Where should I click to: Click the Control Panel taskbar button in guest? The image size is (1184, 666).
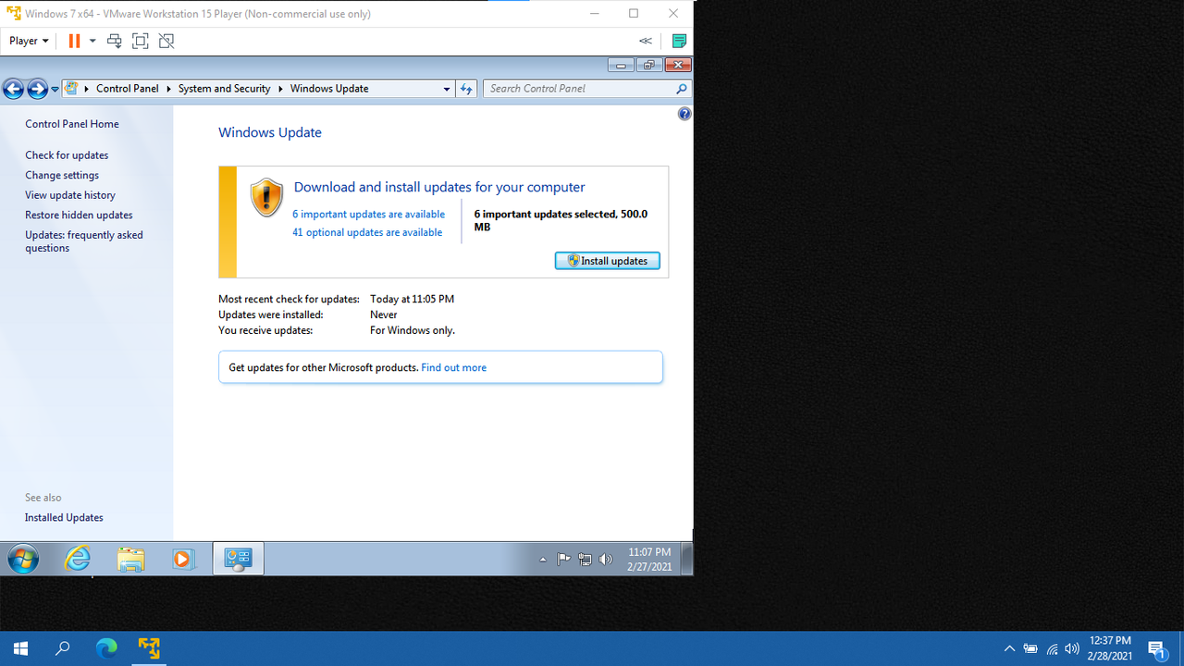click(x=238, y=559)
